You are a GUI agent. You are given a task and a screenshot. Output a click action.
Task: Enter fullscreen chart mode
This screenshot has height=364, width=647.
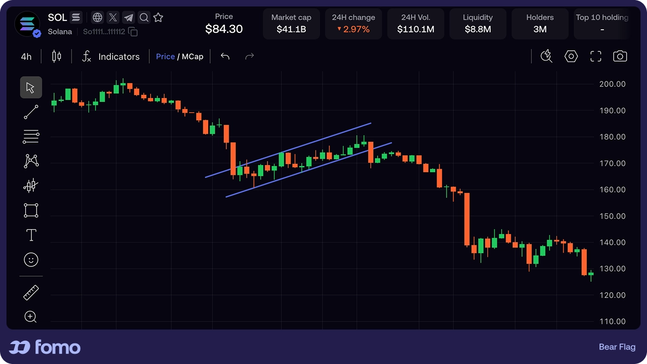point(596,56)
